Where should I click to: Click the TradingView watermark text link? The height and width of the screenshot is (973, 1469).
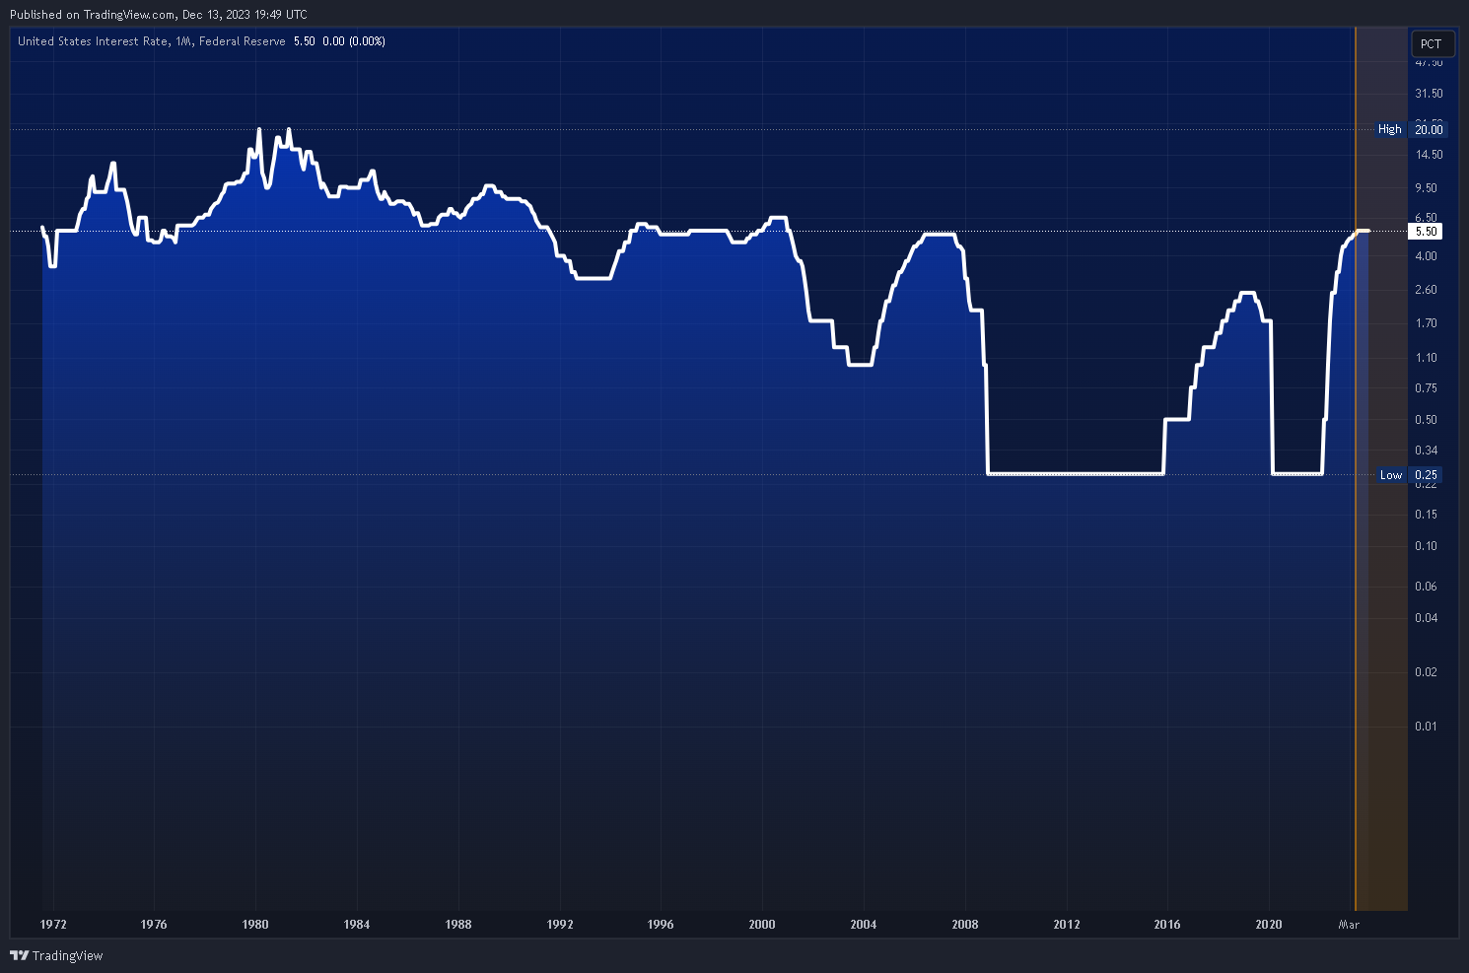click(x=67, y=955)
